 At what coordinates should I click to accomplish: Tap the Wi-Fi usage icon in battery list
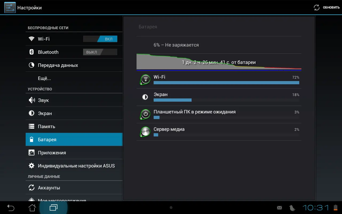145,79
